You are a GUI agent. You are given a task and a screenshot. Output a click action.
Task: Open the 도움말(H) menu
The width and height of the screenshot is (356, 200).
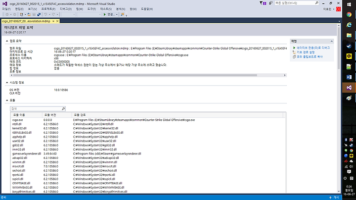[147, 9]
